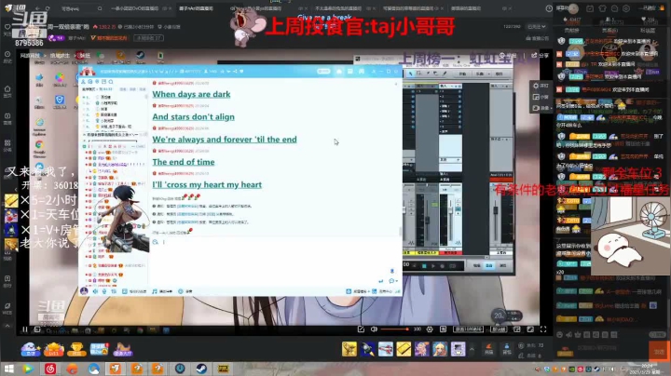This screenshot has height=376, width=671.
Task: Open the 已关注 follow dropdown
Action: click(536, 26)
